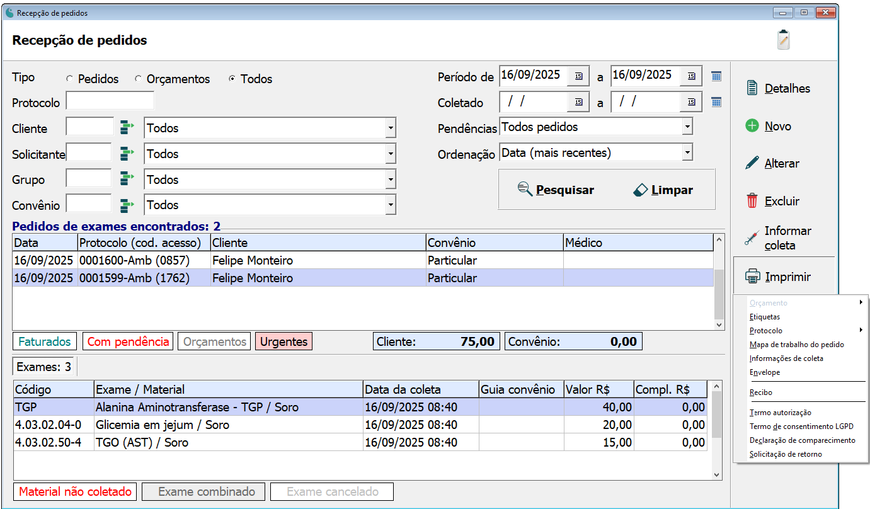
Task: Click exams list scrollbar down arrow
Action: 717,474
